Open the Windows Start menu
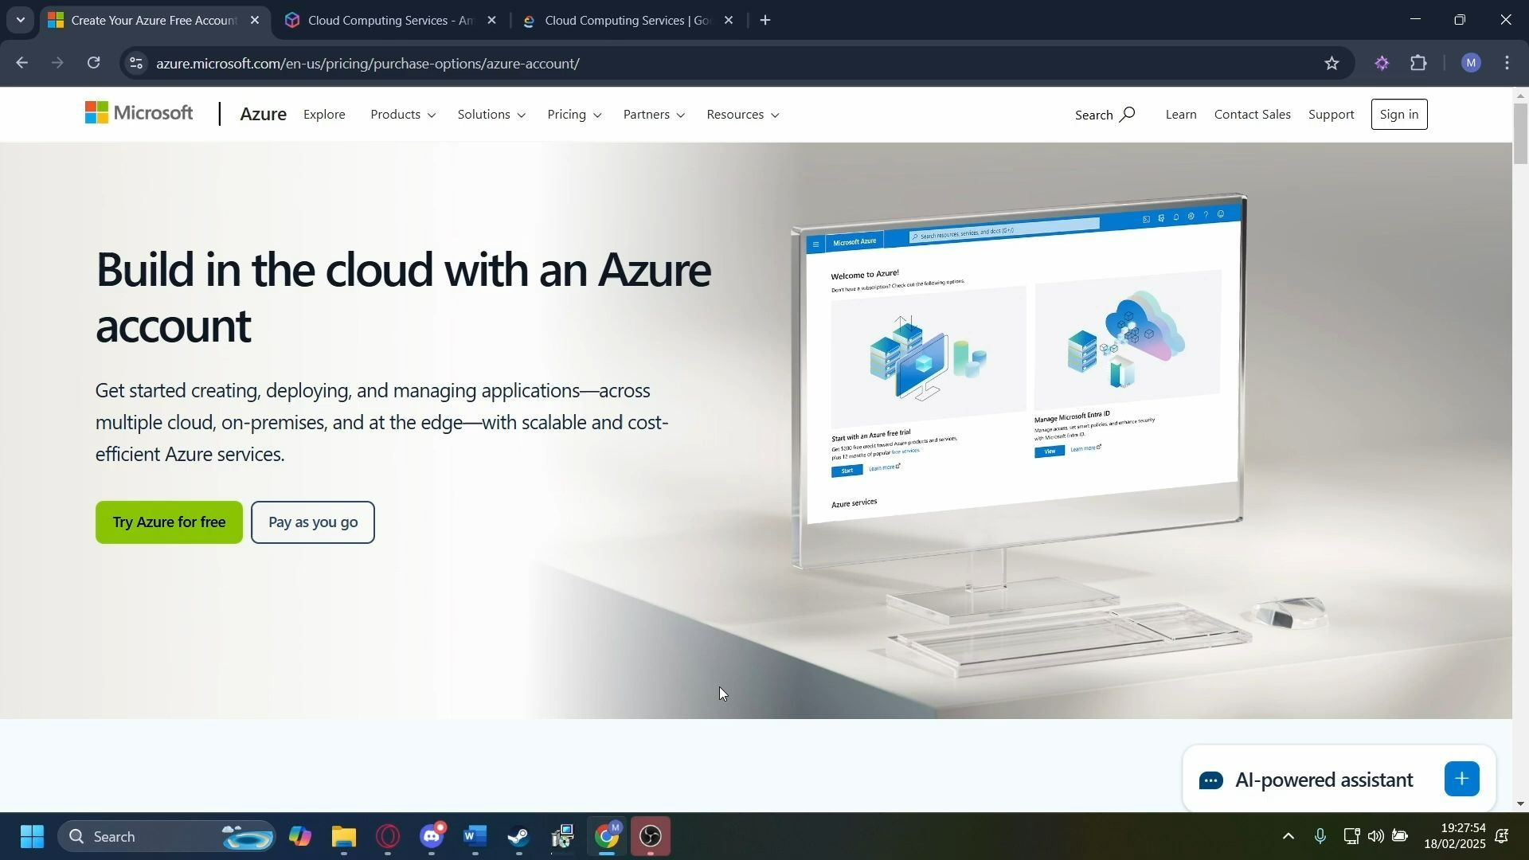Screen dimensions: 1529x860 click(x=32, y=837)
